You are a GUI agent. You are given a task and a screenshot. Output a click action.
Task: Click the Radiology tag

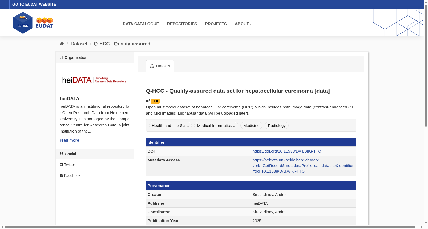click(x=277, y=126)
